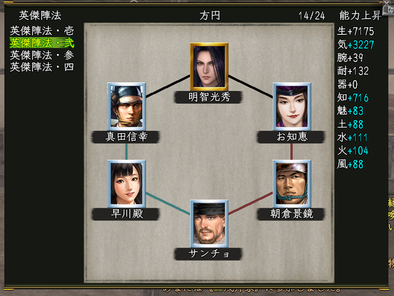Click the 生+7175 stat bonus

tap(355, 31)
